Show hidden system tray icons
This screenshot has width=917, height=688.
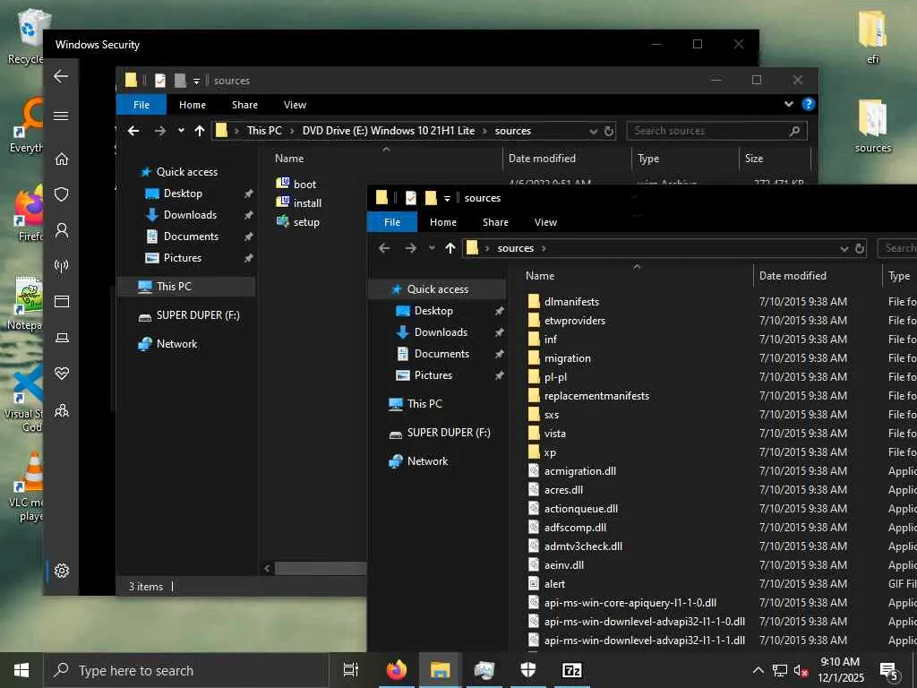point(758,670)
